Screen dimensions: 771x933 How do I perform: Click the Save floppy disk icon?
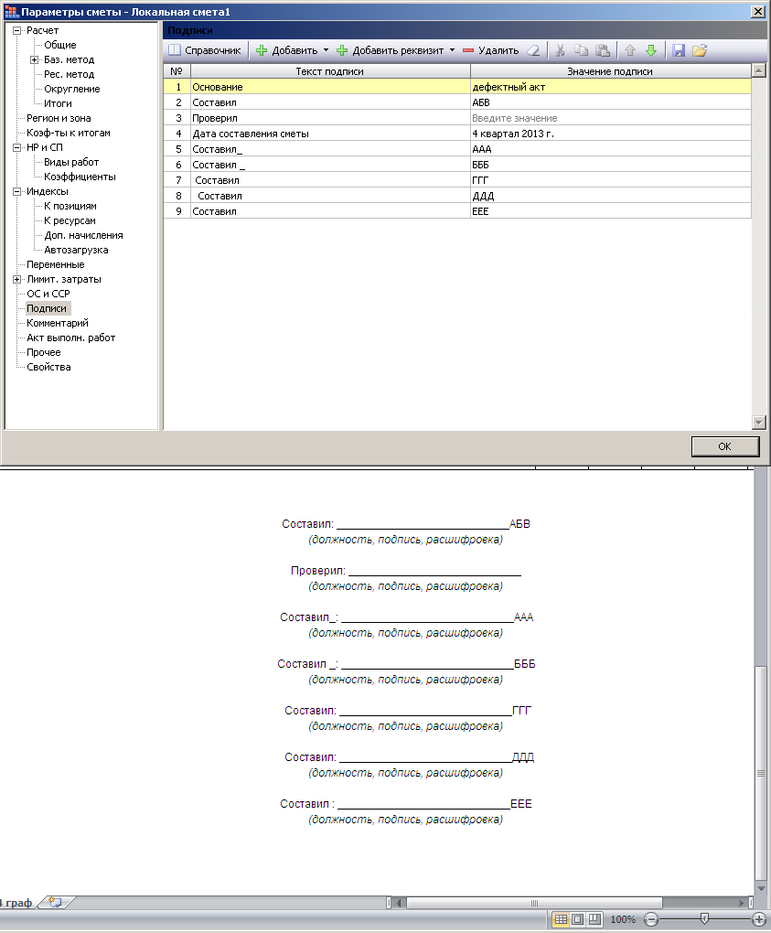coord(679,50)
